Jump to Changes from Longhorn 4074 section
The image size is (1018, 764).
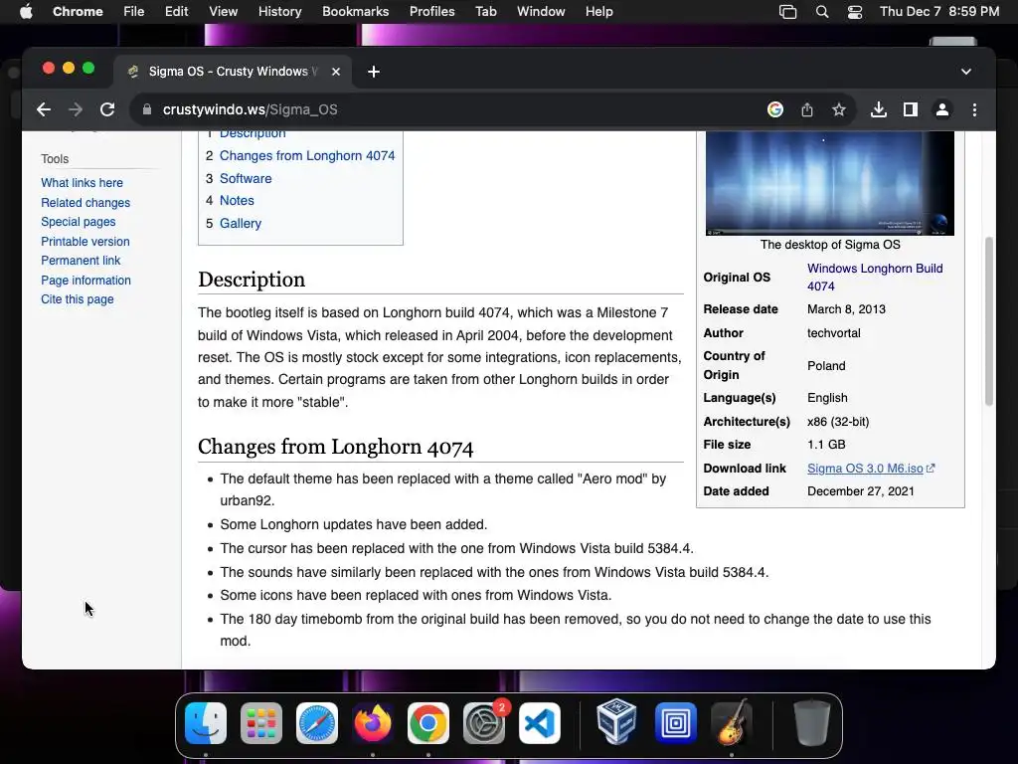coord(307,156)
